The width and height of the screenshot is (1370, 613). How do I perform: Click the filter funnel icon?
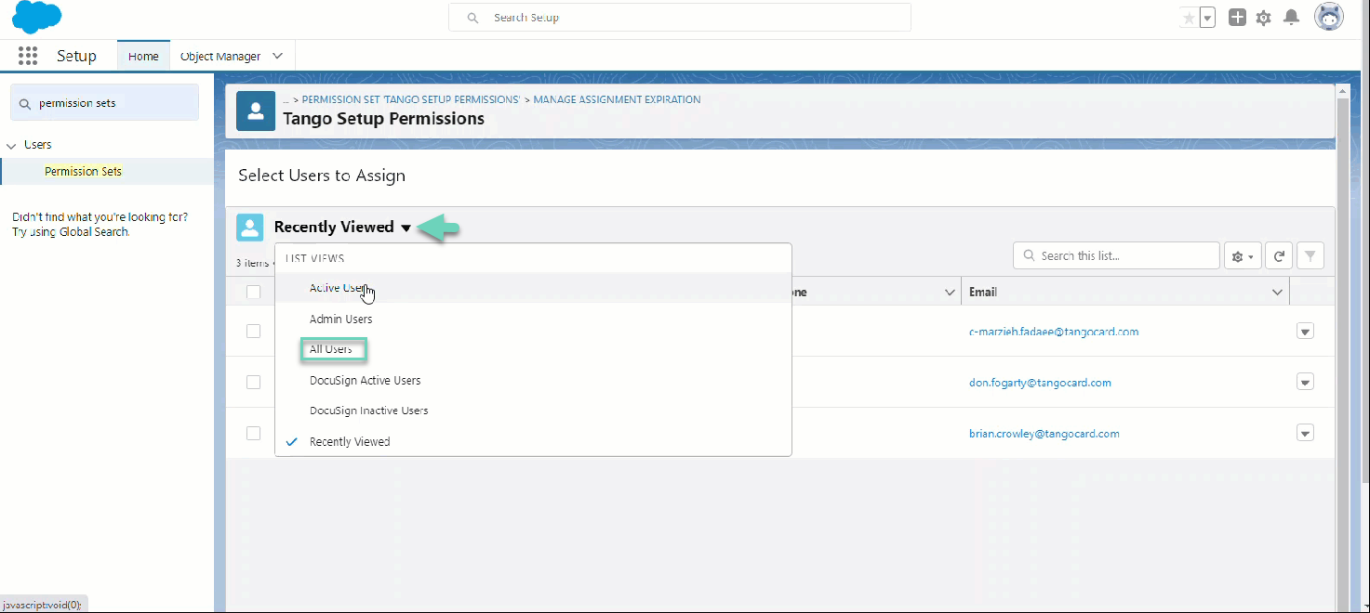coord(1310,256)
